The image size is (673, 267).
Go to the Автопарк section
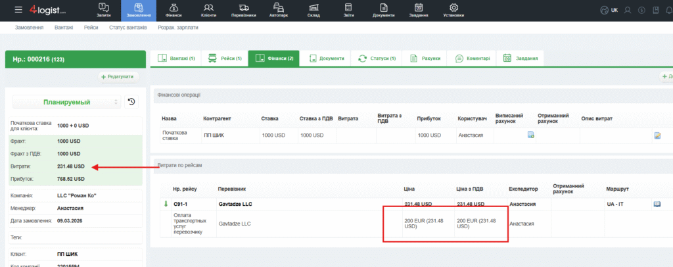pyautogui.click(x=279, y=10)
